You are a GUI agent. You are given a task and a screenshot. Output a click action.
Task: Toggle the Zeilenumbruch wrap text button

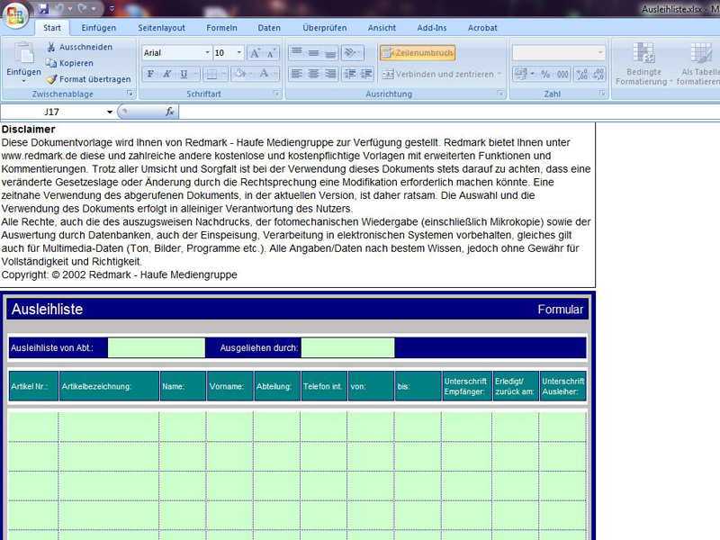(x=417, y=53)
